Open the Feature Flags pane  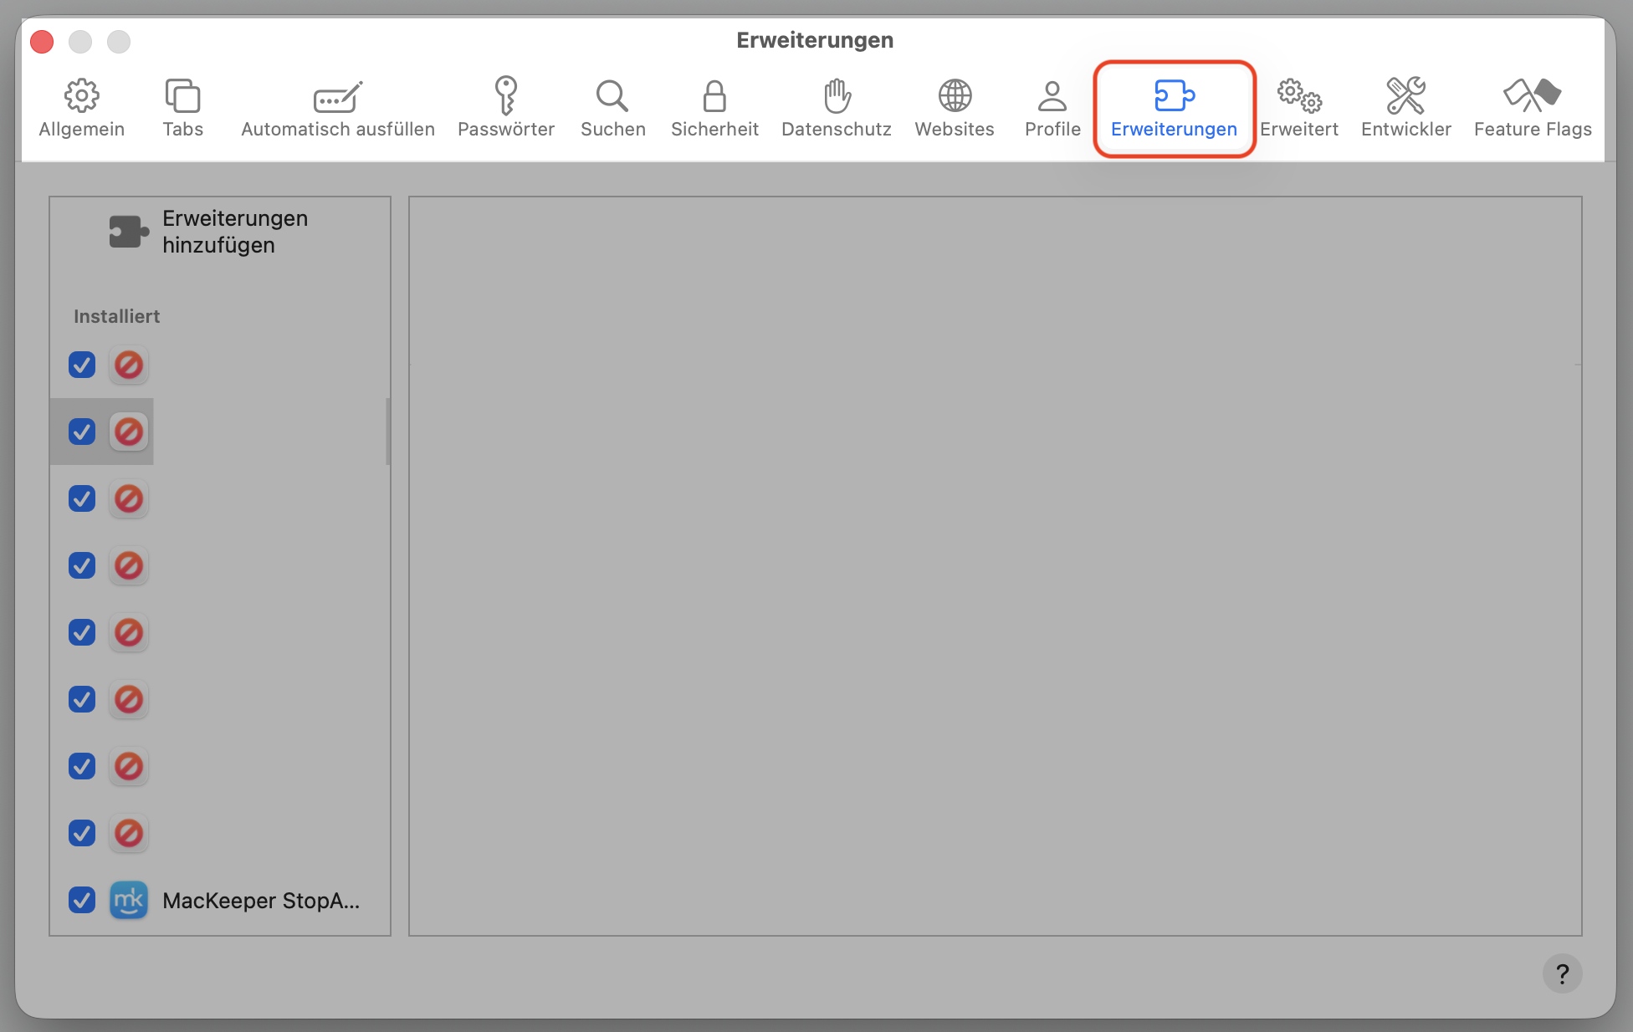coord(1533,109)
